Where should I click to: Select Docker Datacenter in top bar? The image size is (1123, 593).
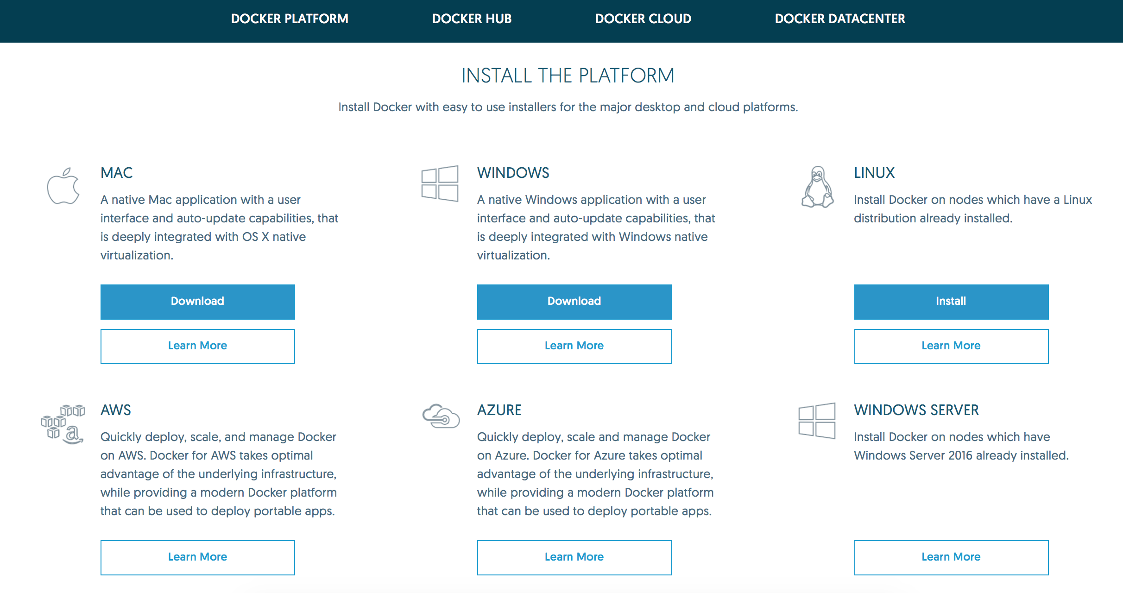[x=839, y=19]
